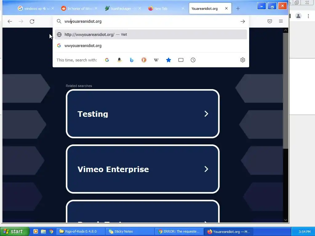Viewport: 315px width, 236px height.
Task: Switch to Rigs-of-Rods 0.4.8.0 taskbar item
Action: [81, 231]
